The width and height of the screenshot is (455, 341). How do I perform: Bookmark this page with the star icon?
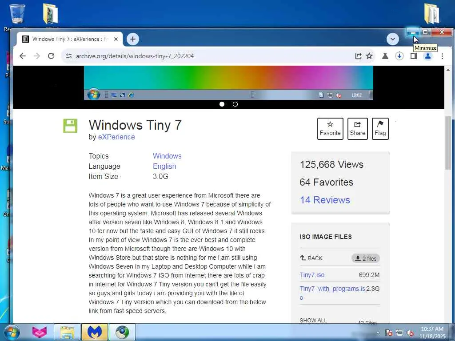click(x=369, y=56)
